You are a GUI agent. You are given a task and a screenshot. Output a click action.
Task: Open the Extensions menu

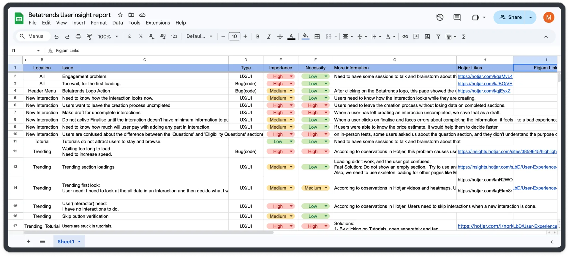tap(158, 23)
